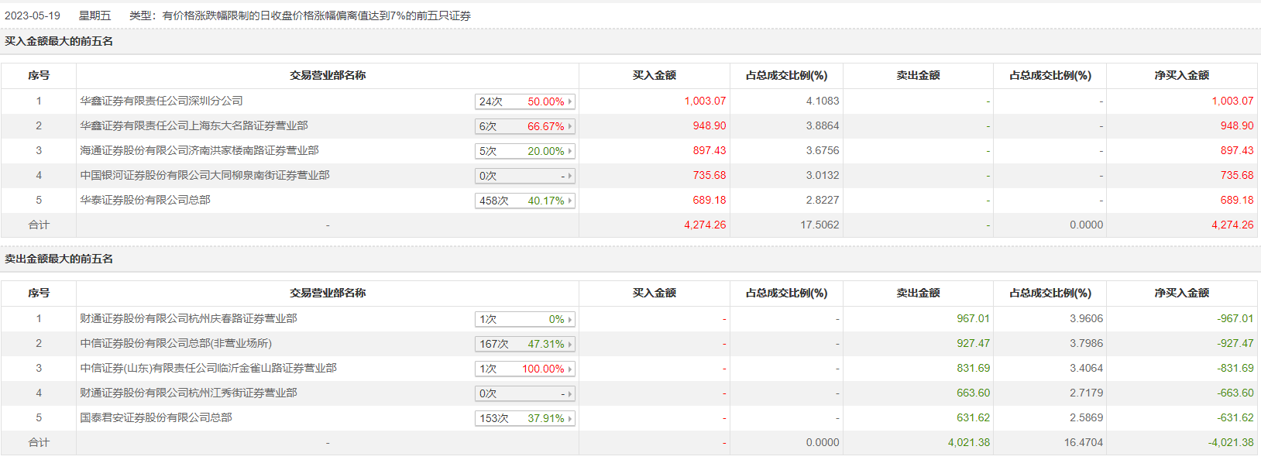Click the 净买入金额 header in the bottom table
Image resolution: width=1261 pixels, height=460 pixels.
1181,293
